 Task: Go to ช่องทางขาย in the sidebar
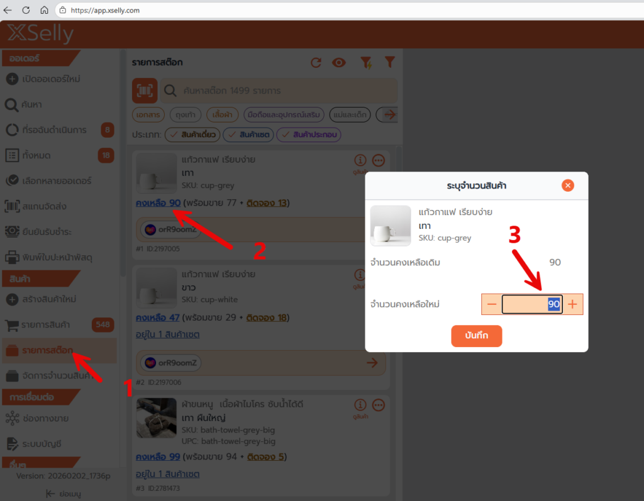point(45,418)
